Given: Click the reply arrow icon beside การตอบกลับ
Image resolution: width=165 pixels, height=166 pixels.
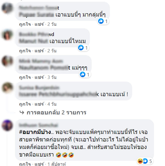Looking at the screenshot, I should point(22,112).
